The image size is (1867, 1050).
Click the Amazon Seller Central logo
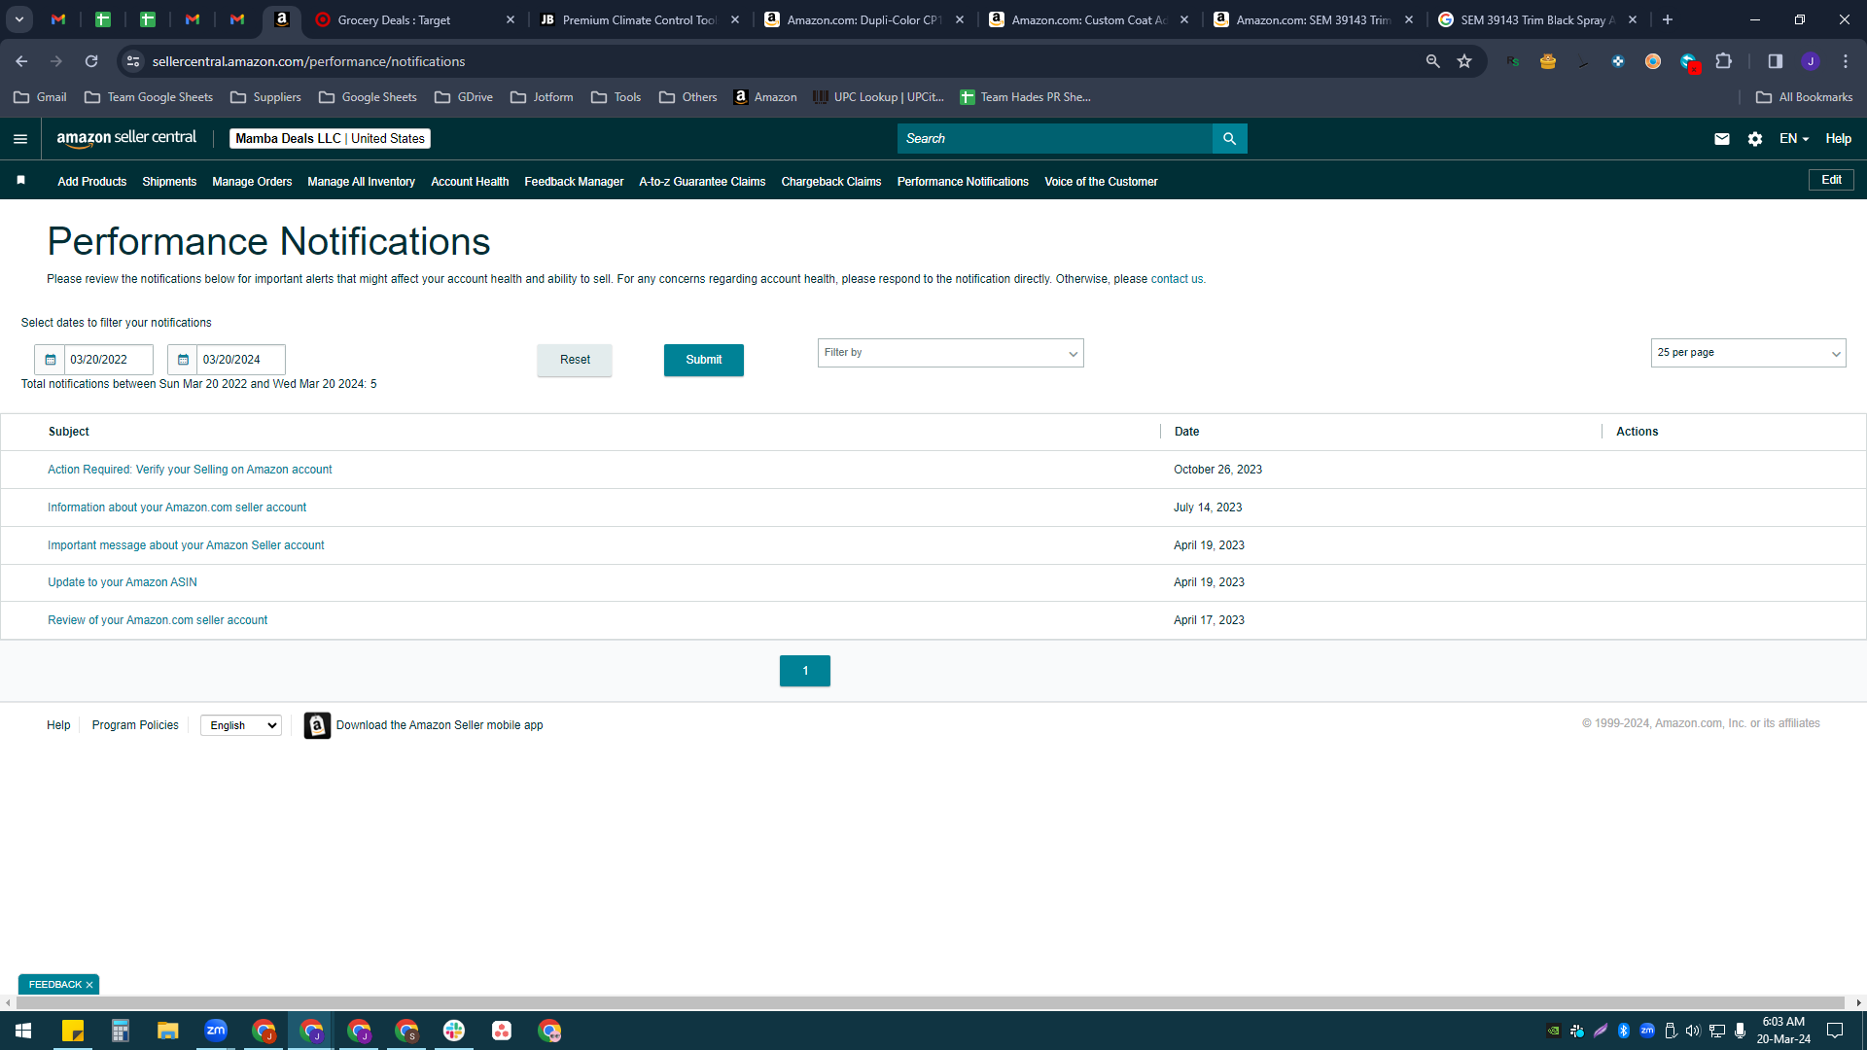click(126, 138)
